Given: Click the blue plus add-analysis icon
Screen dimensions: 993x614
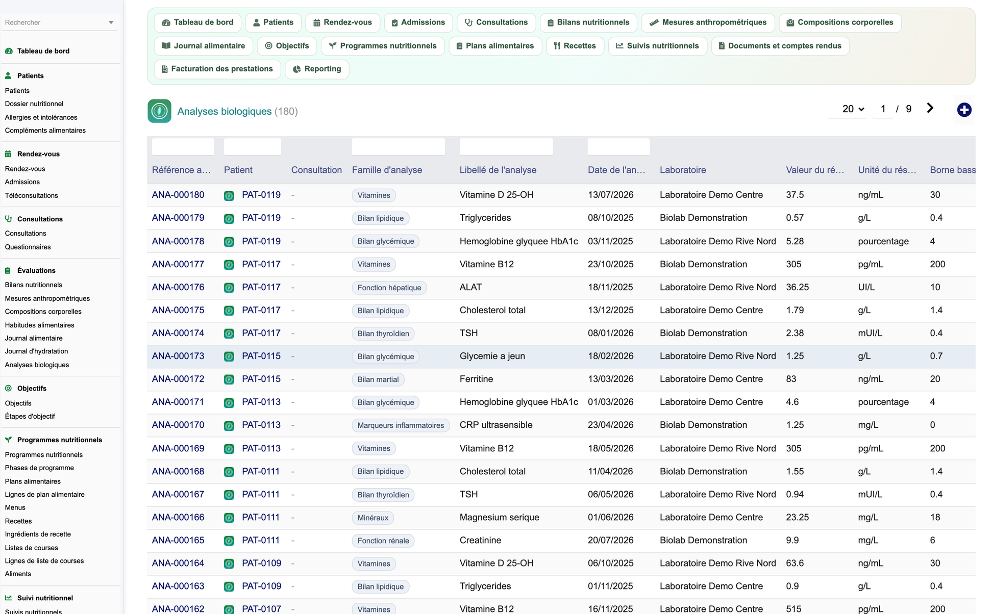Looking at the screenshot, I should (x=964, y=110).
